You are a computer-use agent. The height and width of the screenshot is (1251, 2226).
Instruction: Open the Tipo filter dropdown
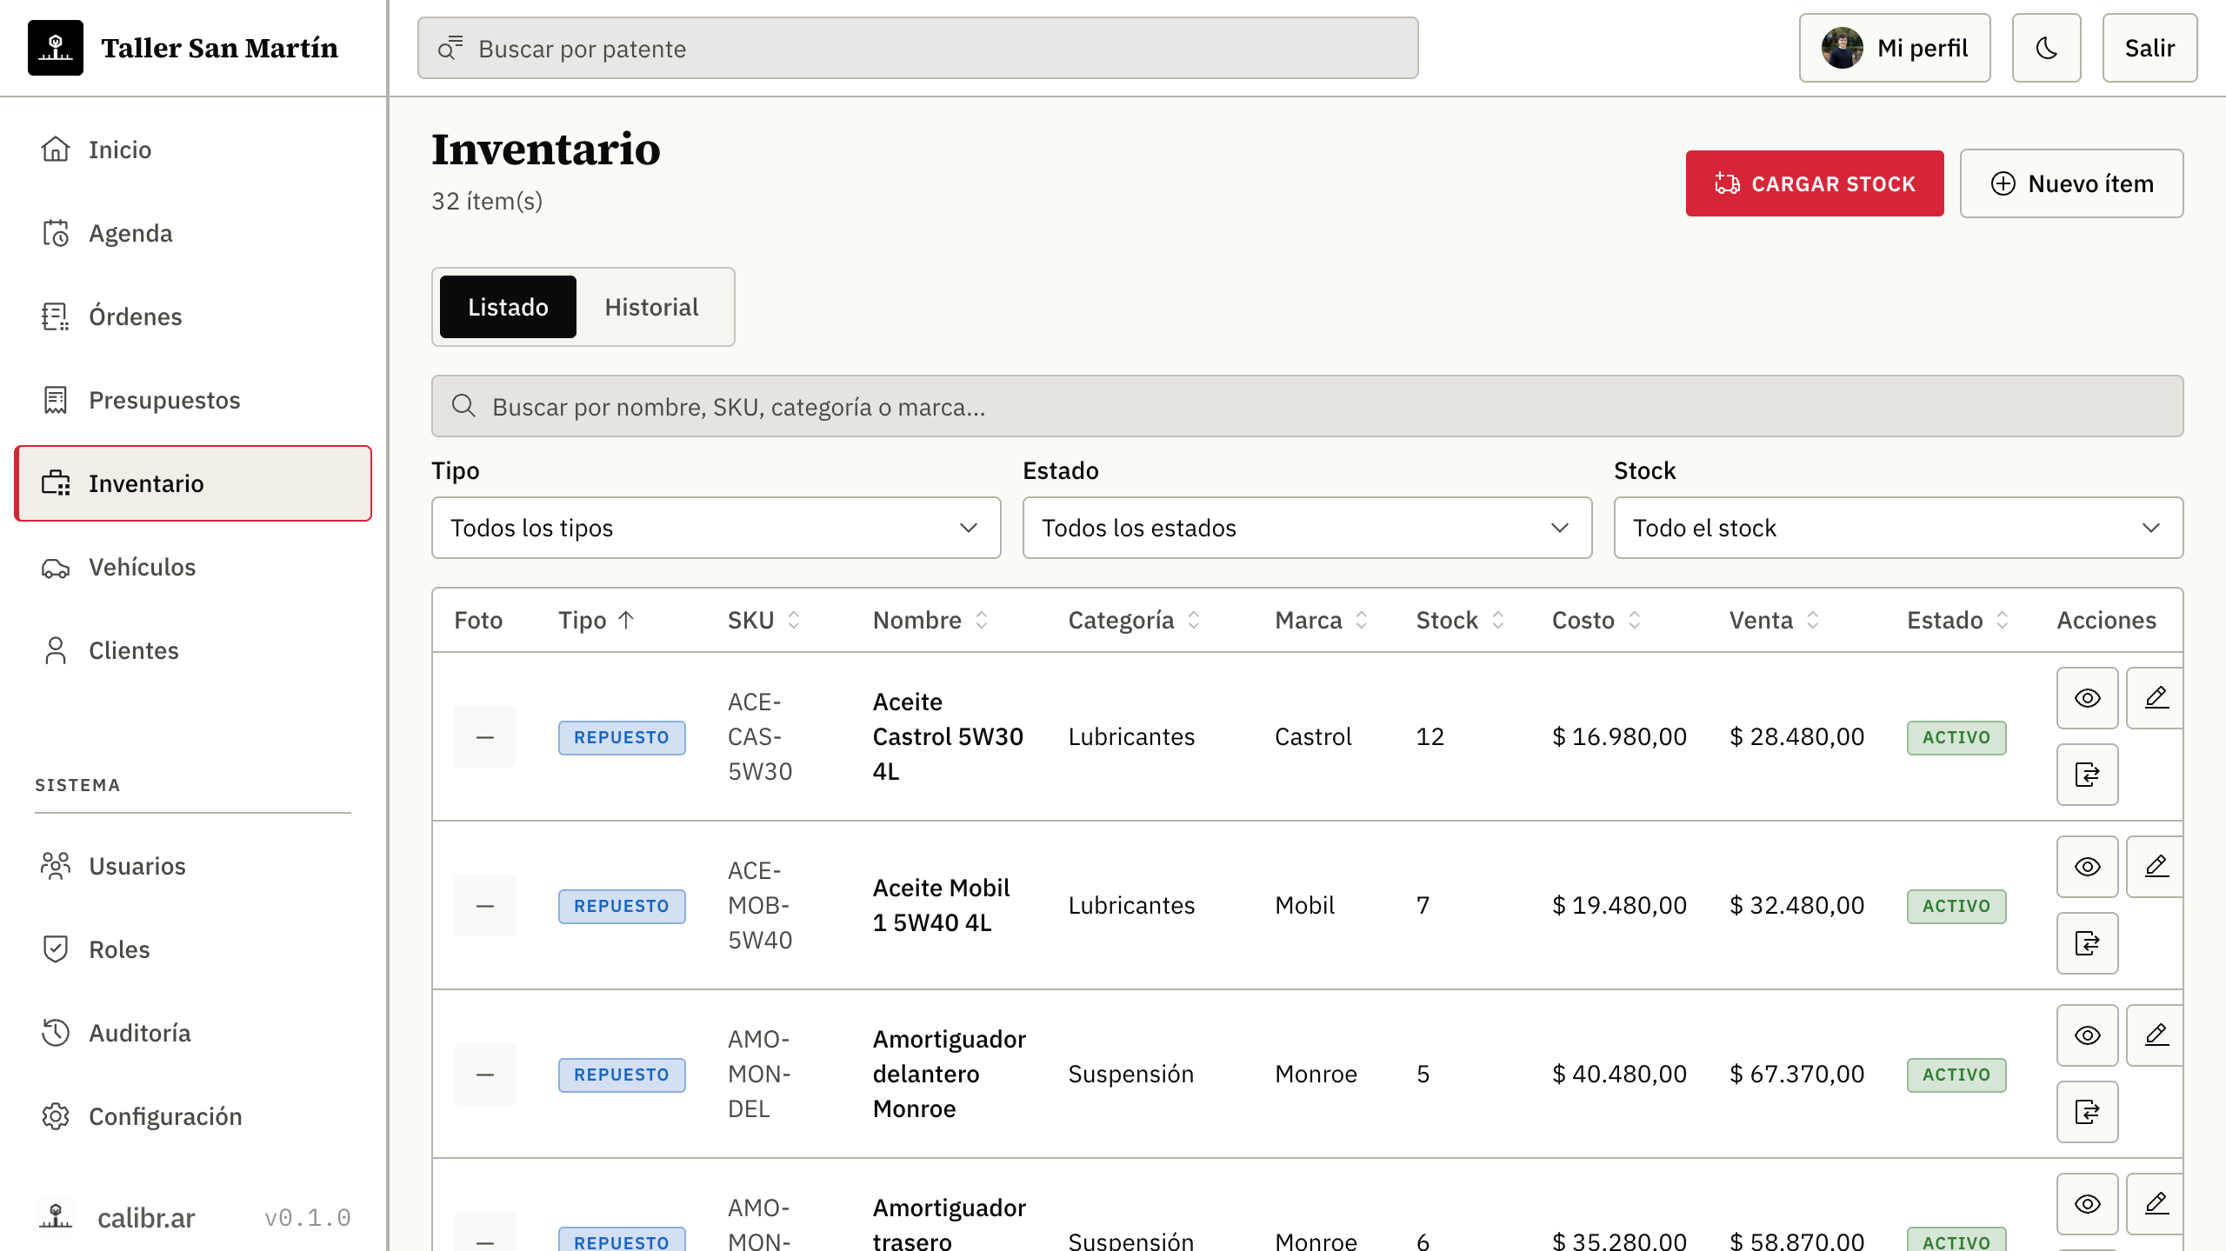[716, 528]
